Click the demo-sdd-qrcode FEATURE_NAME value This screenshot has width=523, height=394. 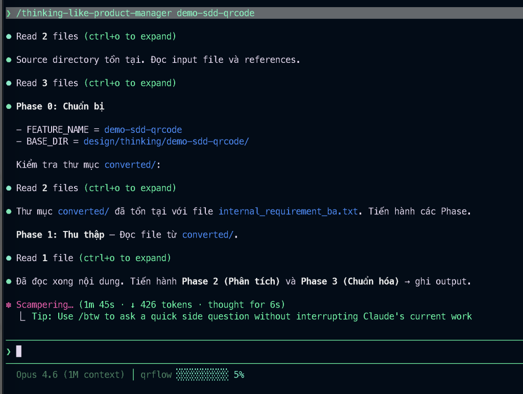click(143, 130)
